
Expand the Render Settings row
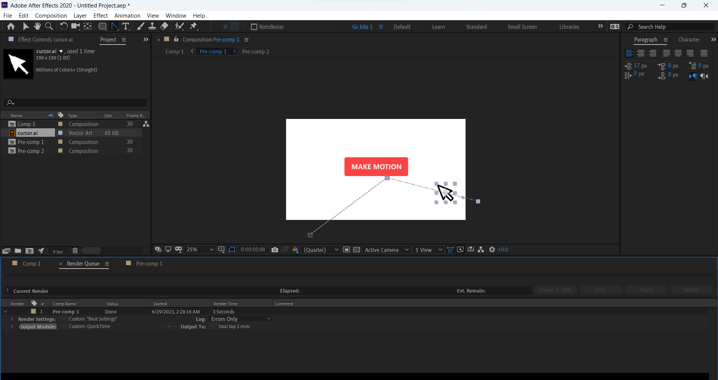tap(12, 319)
